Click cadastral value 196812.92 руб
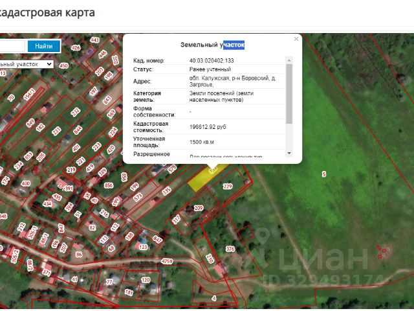 pos(208,127)
